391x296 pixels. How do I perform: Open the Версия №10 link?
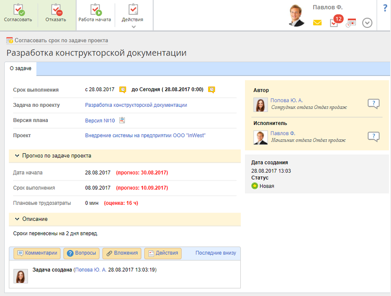click(x=100, y=121)
